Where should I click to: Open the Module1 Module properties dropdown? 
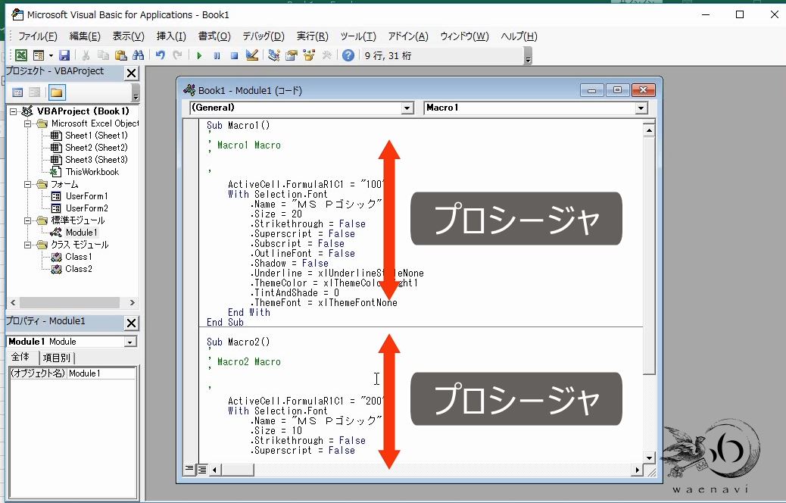(129, 342)
